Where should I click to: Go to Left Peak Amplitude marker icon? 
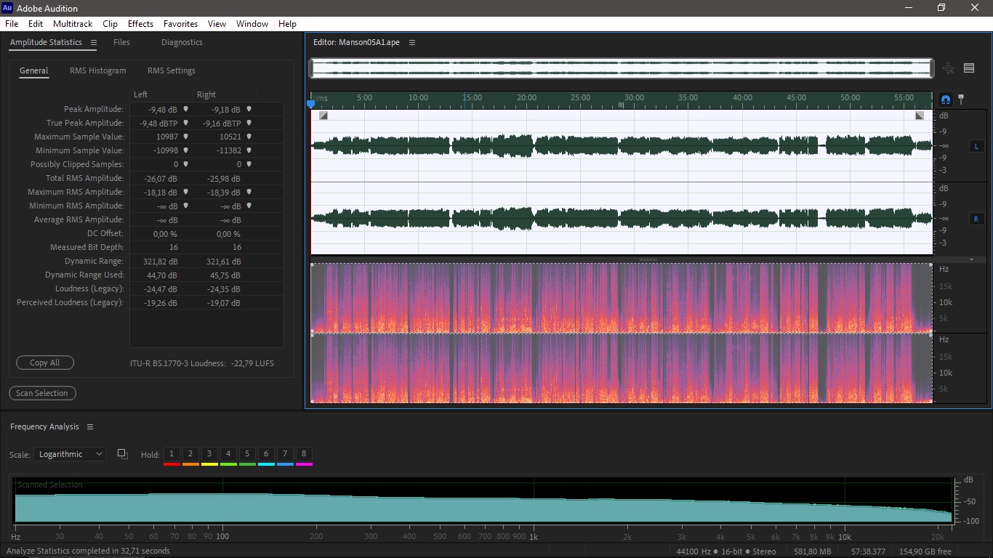(x=185, y=109)
